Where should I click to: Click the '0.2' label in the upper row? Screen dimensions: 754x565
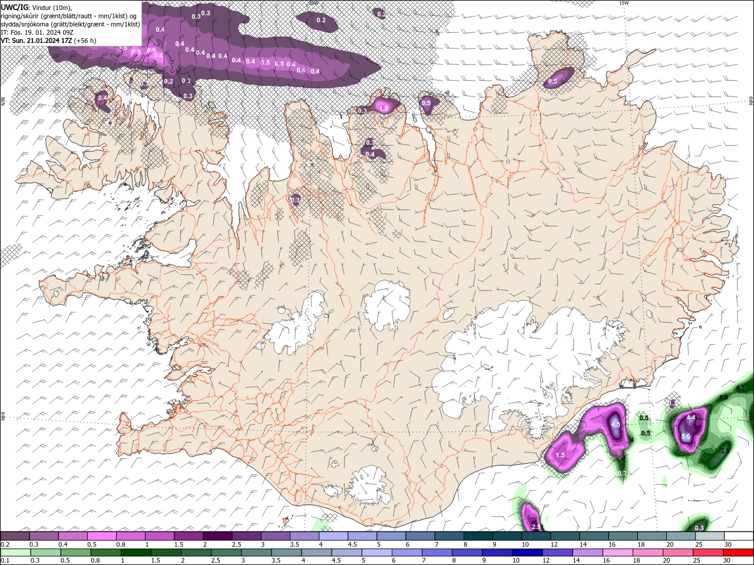tap(5, 544)
